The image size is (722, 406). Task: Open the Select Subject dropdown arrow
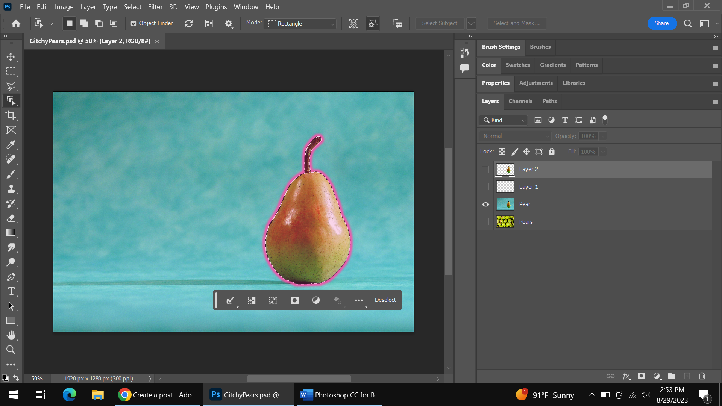[x=471, y=23]
